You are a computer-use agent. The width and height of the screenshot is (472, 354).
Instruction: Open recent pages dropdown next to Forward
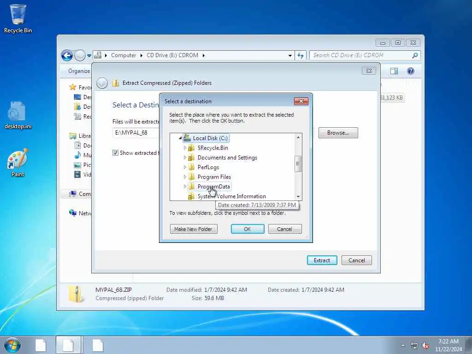pyautogui.click(x=89, y=55)
